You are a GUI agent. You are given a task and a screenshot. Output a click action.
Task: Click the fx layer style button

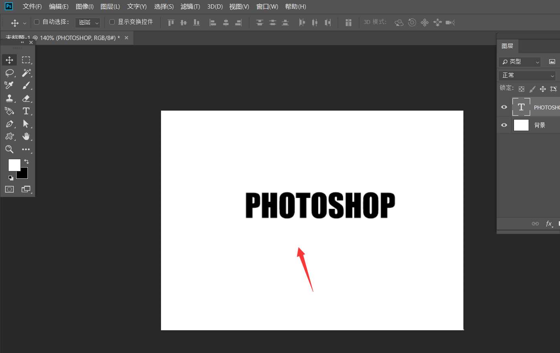549,224
